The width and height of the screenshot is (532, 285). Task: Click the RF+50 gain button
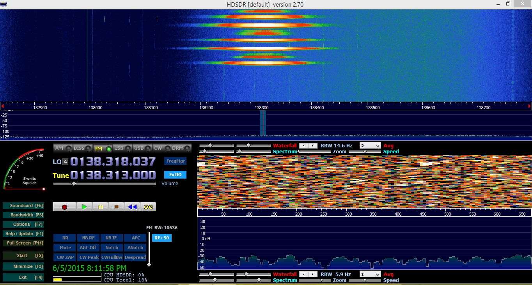click(161, 238)
